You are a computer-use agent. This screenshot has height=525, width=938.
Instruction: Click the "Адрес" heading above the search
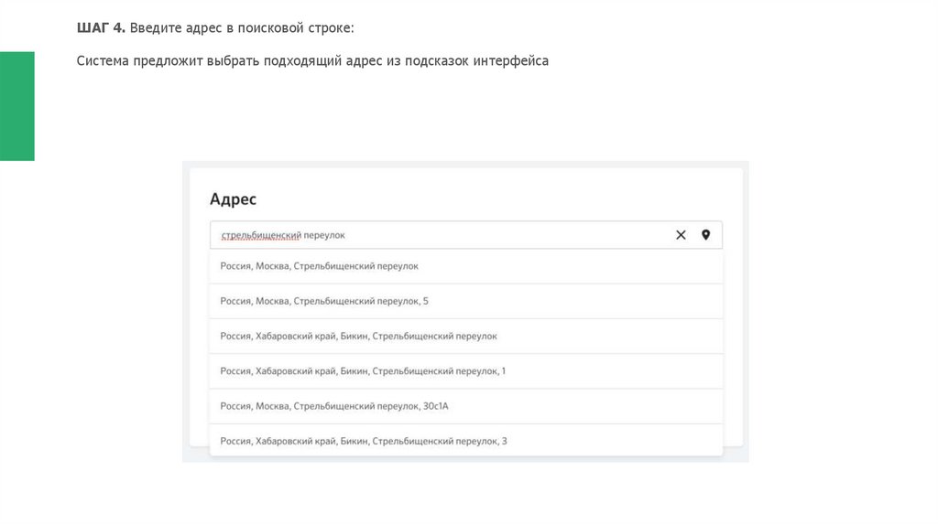tap(233, 199)
